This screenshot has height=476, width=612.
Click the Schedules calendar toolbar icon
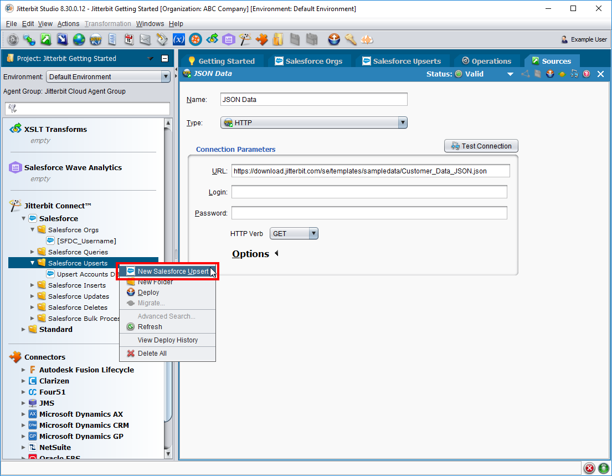pos(128,39)
